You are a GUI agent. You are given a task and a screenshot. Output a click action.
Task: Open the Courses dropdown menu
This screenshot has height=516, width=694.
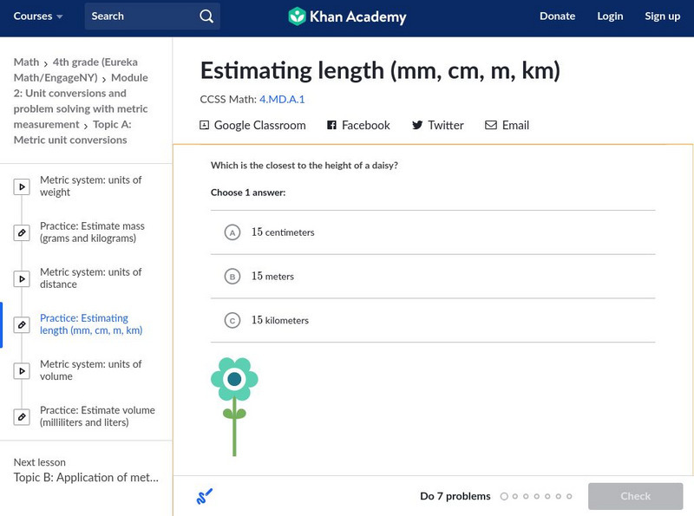click(x=38, y=16)
